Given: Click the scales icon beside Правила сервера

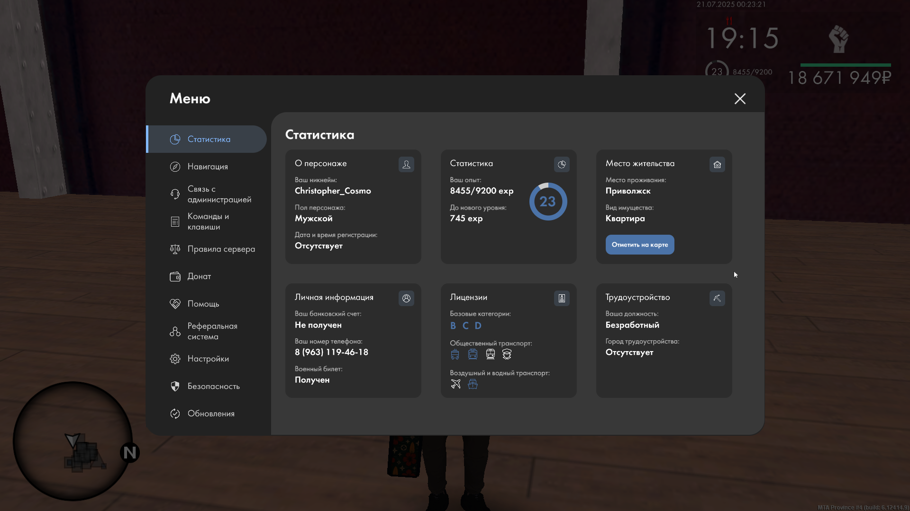Looking at the screenshot, I should (175, 249).
